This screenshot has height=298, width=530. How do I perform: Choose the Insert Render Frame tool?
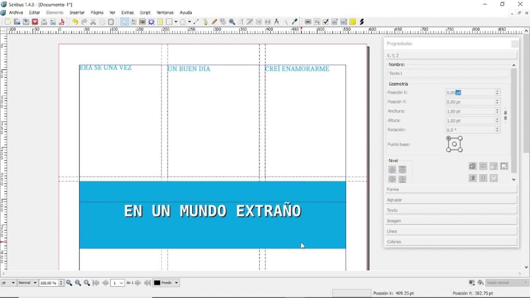(x=152, y=22)
